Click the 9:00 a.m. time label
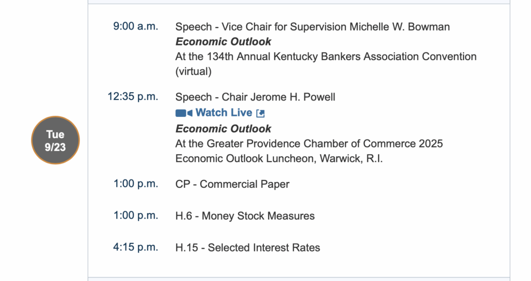The height and width of the screenshot is (281, 531). [136, 26]
